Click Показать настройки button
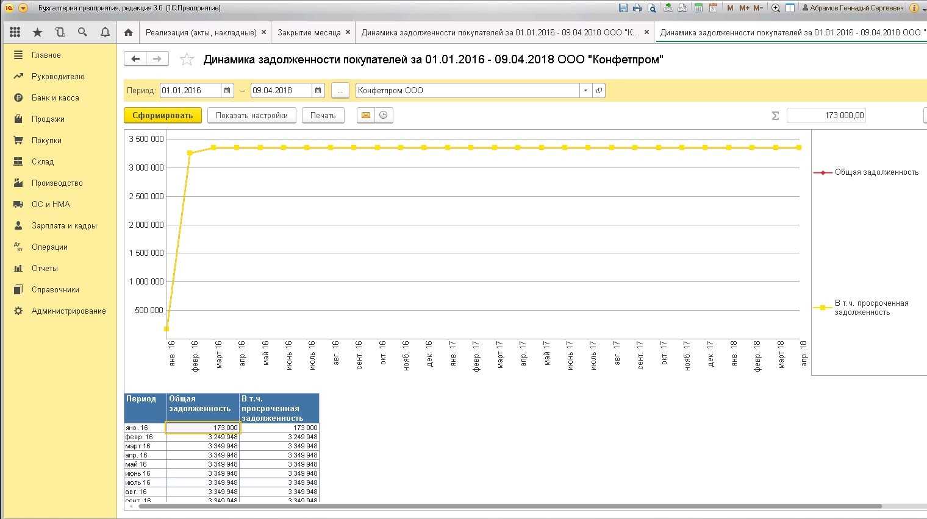The width and height of the screenshot is (927, 519). click(x=251, y=115)
